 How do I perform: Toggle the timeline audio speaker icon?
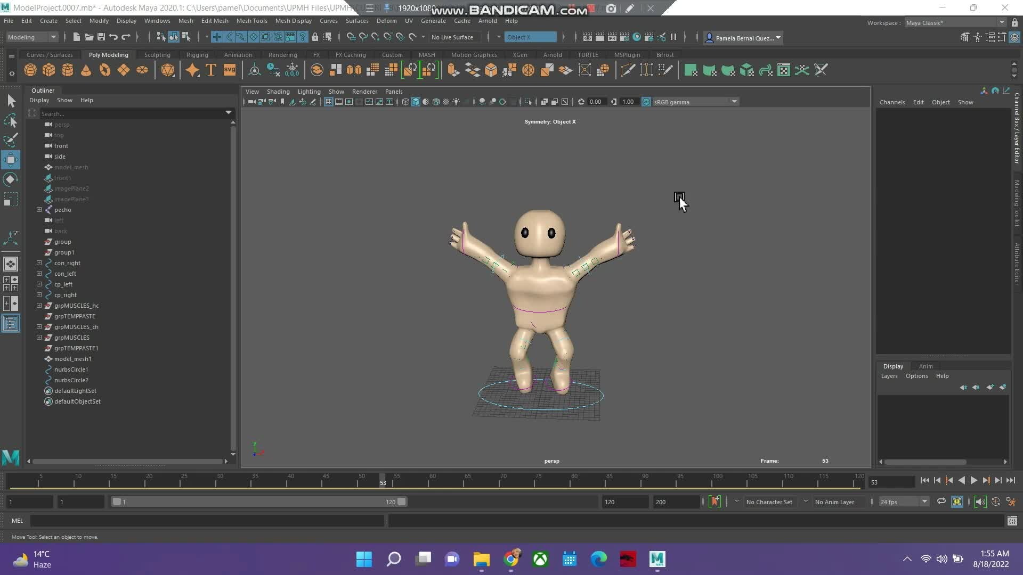[980, 502]
